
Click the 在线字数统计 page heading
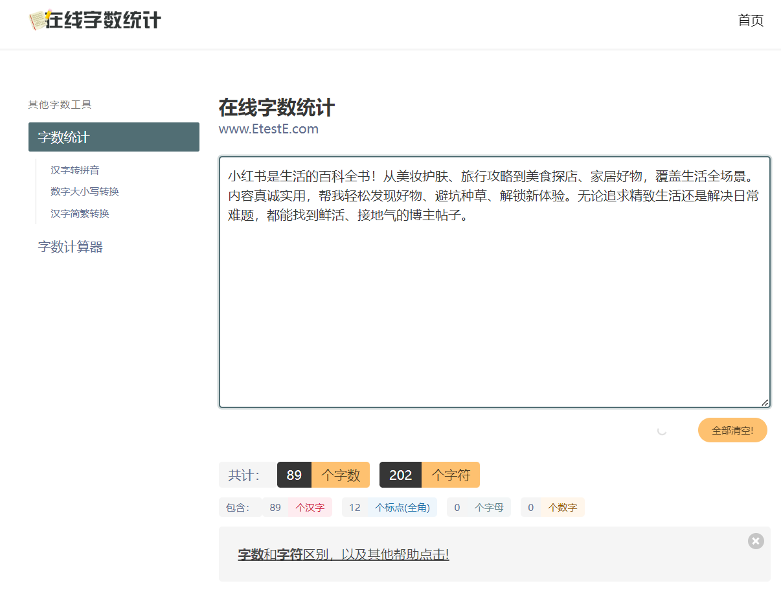tap(277, 107)
